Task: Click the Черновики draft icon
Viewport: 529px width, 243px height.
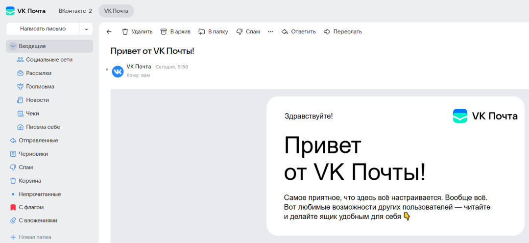Action: click(x=13, y=154)
